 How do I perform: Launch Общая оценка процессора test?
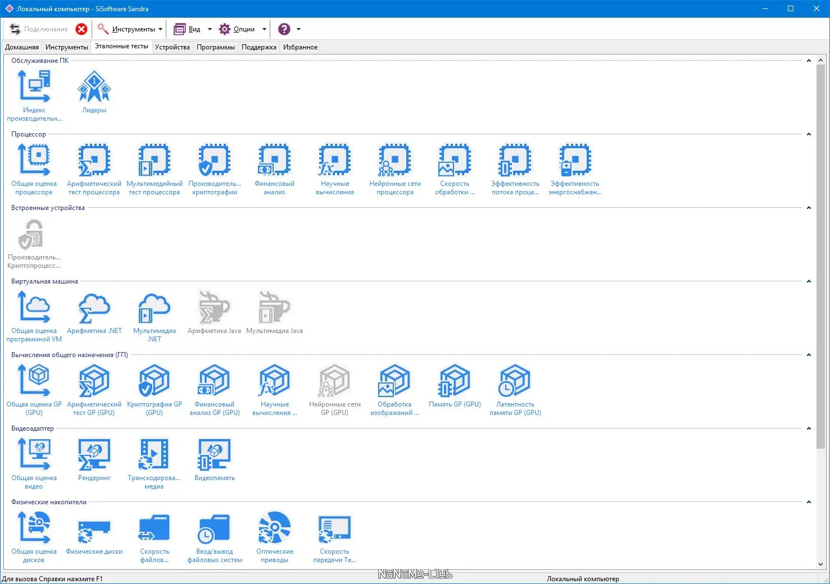coord(34,169)
